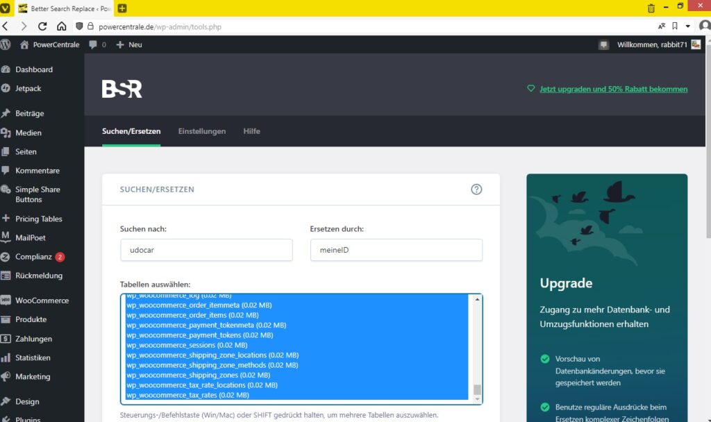Select wp_woocommerce_shipping_zone_locations table
Screen dimensions: 711x422
(297, 355)
